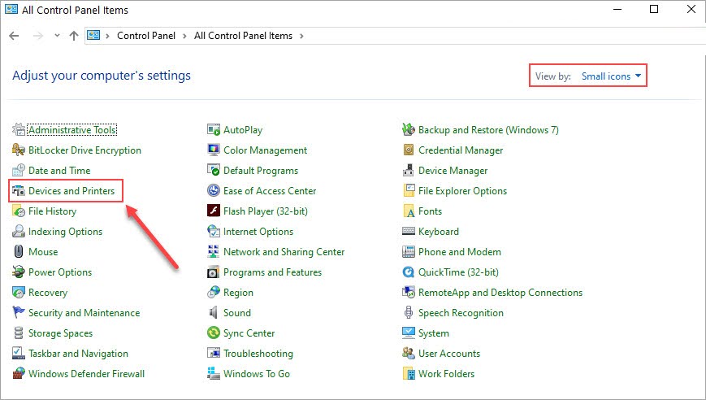This screenshot has height=400, width=706.
Task: Select Control Panel in the breadcrumb path
Action: (145, 36)
